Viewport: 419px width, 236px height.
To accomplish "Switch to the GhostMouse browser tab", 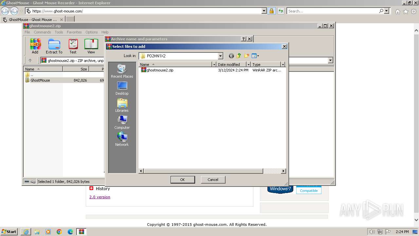I will 32,20.
